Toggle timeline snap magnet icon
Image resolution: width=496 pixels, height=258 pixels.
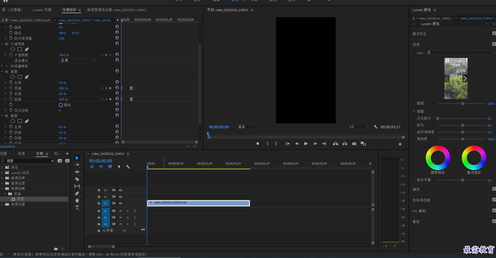coord(101,167)
